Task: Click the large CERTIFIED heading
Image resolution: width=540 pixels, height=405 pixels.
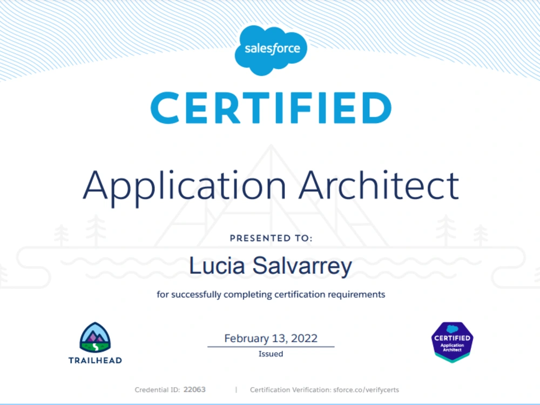Action: [x=271, y=108]
